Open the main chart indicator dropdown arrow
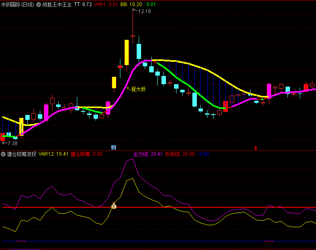The height and width of the screenshot is (250, 316). (x=39, y=4)
